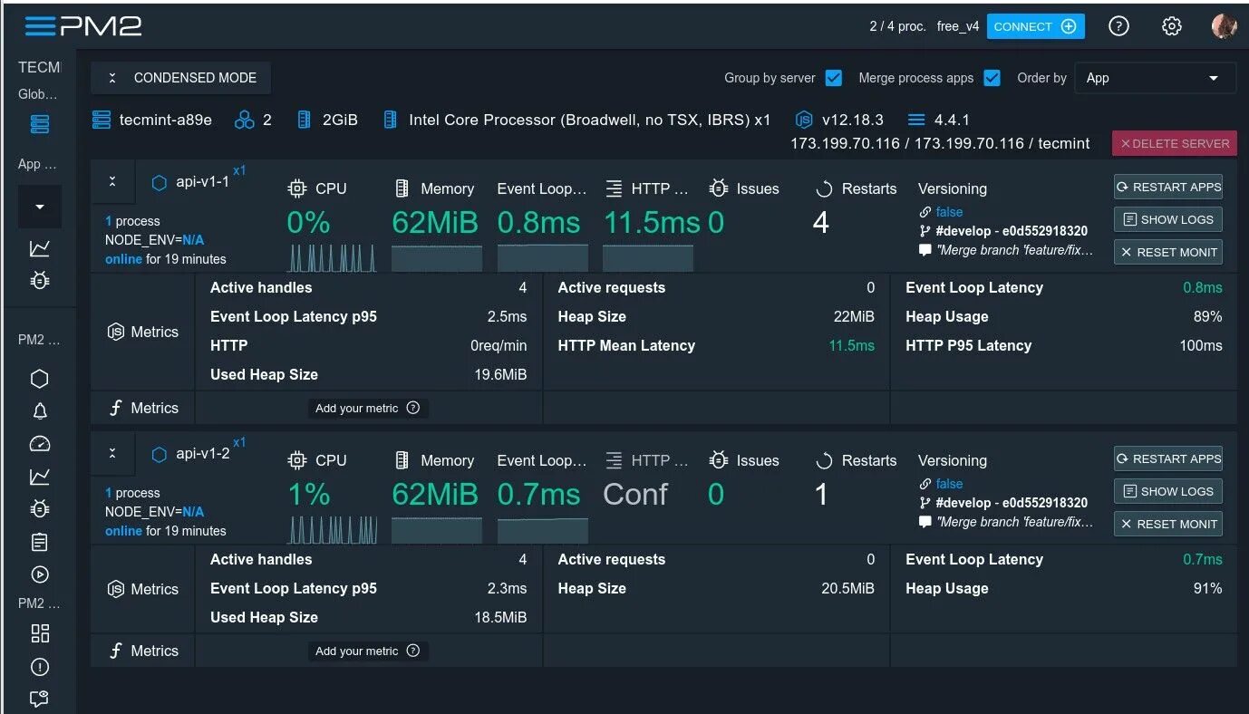Image resolution: width=1249 pixels, height=714 pixels.
Task: Open the speedometer dashboard icon in sidebar
Action: (40, 444)
